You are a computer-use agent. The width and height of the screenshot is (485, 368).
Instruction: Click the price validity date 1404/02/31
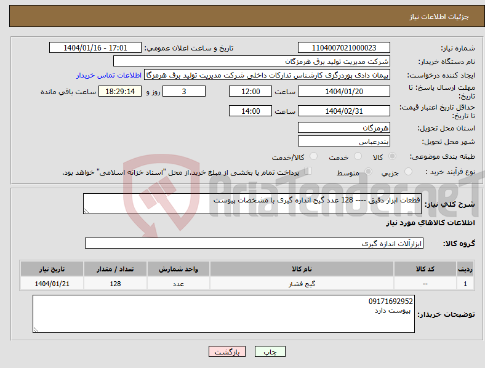[343, 111]
